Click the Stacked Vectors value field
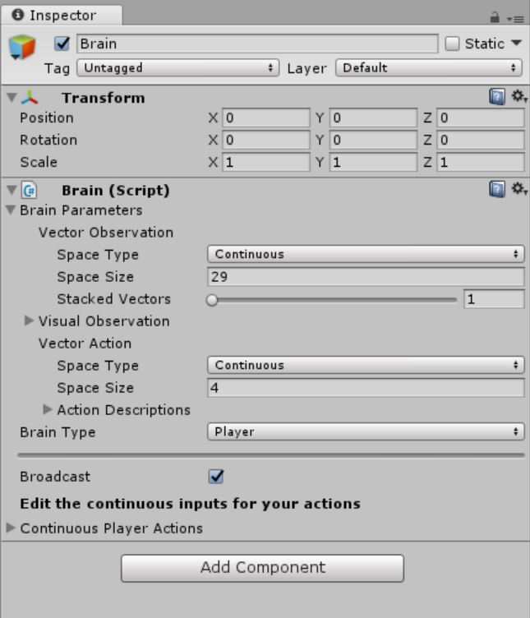The height and width of the screenshot is (618, 530). click(x=494, y=299)
